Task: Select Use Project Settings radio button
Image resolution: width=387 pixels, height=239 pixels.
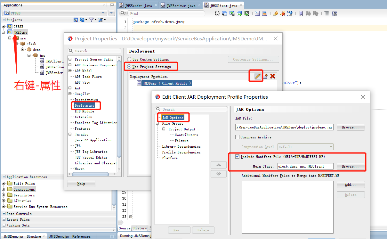Action: click(129, 67)
